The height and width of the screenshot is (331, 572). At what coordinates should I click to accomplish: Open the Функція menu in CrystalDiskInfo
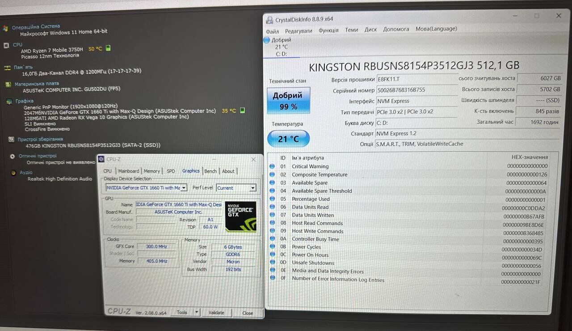328,30
